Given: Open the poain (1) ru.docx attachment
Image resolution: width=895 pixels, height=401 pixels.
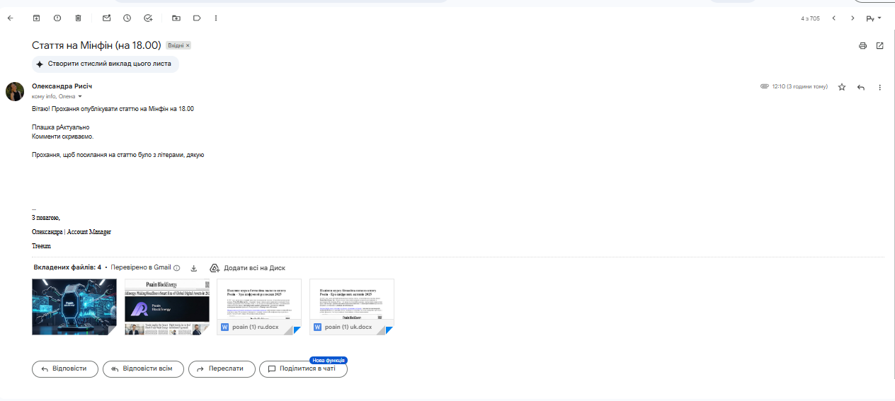Looking at the screenshot, I should point(259,307).
